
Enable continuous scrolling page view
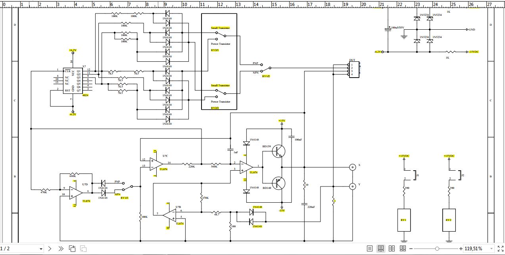381,249
